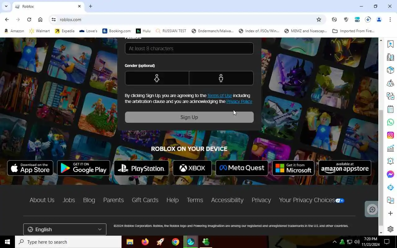This screenshot has width=397, height=248.
Task: Open Amazon bookmark
Action: (x=14, y=31)
